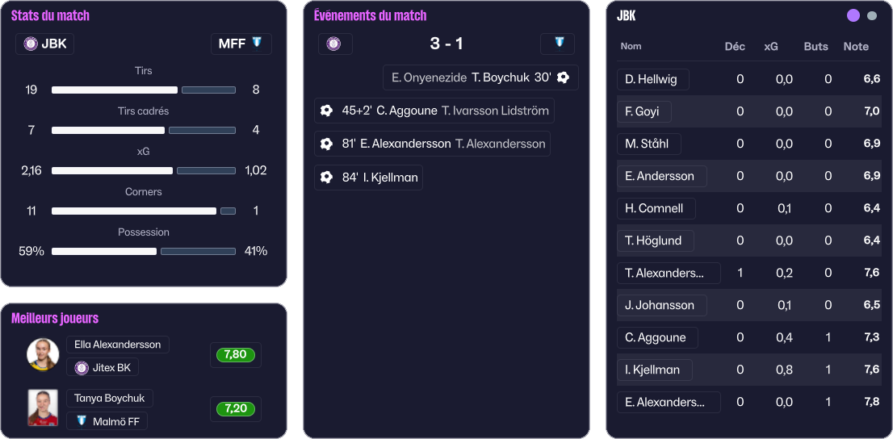Click the goal ball icon beside T. Boychuk 30'

point(563,77)
